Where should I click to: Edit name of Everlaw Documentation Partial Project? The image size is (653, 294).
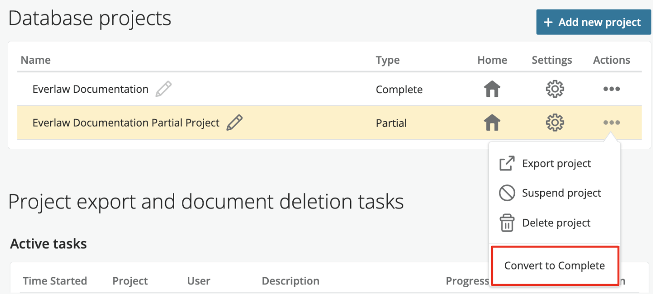235,123
